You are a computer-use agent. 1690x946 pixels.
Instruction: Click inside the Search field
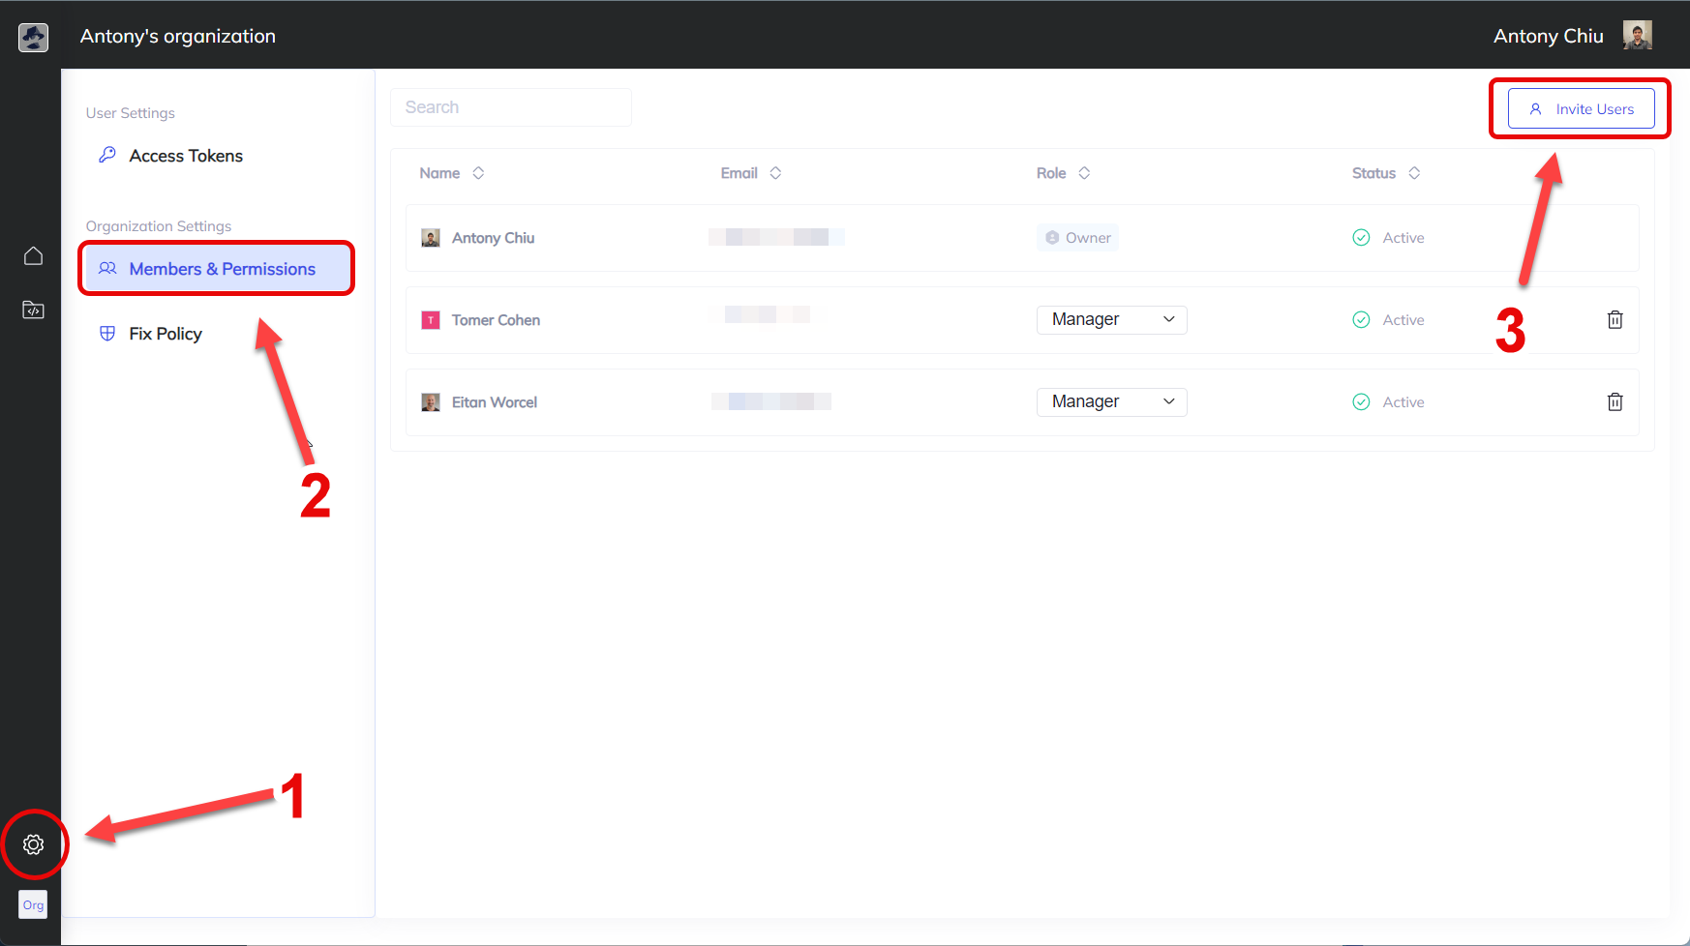click(x=511, y=107)
